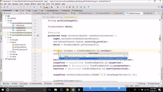Click the Task View taskbar icon
163x92 pixels.
[x=50, y=90]
